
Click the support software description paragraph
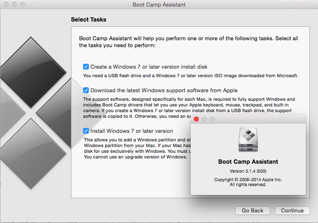189,108
